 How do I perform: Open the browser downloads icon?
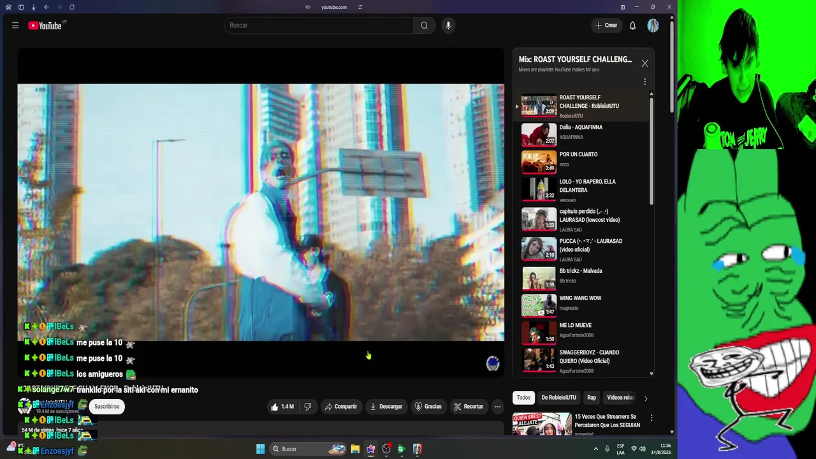(33, 7)
